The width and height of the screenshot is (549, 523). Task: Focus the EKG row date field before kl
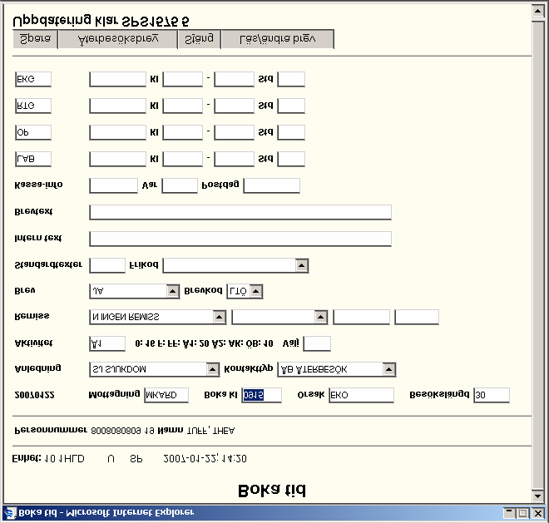coord(117,79)
